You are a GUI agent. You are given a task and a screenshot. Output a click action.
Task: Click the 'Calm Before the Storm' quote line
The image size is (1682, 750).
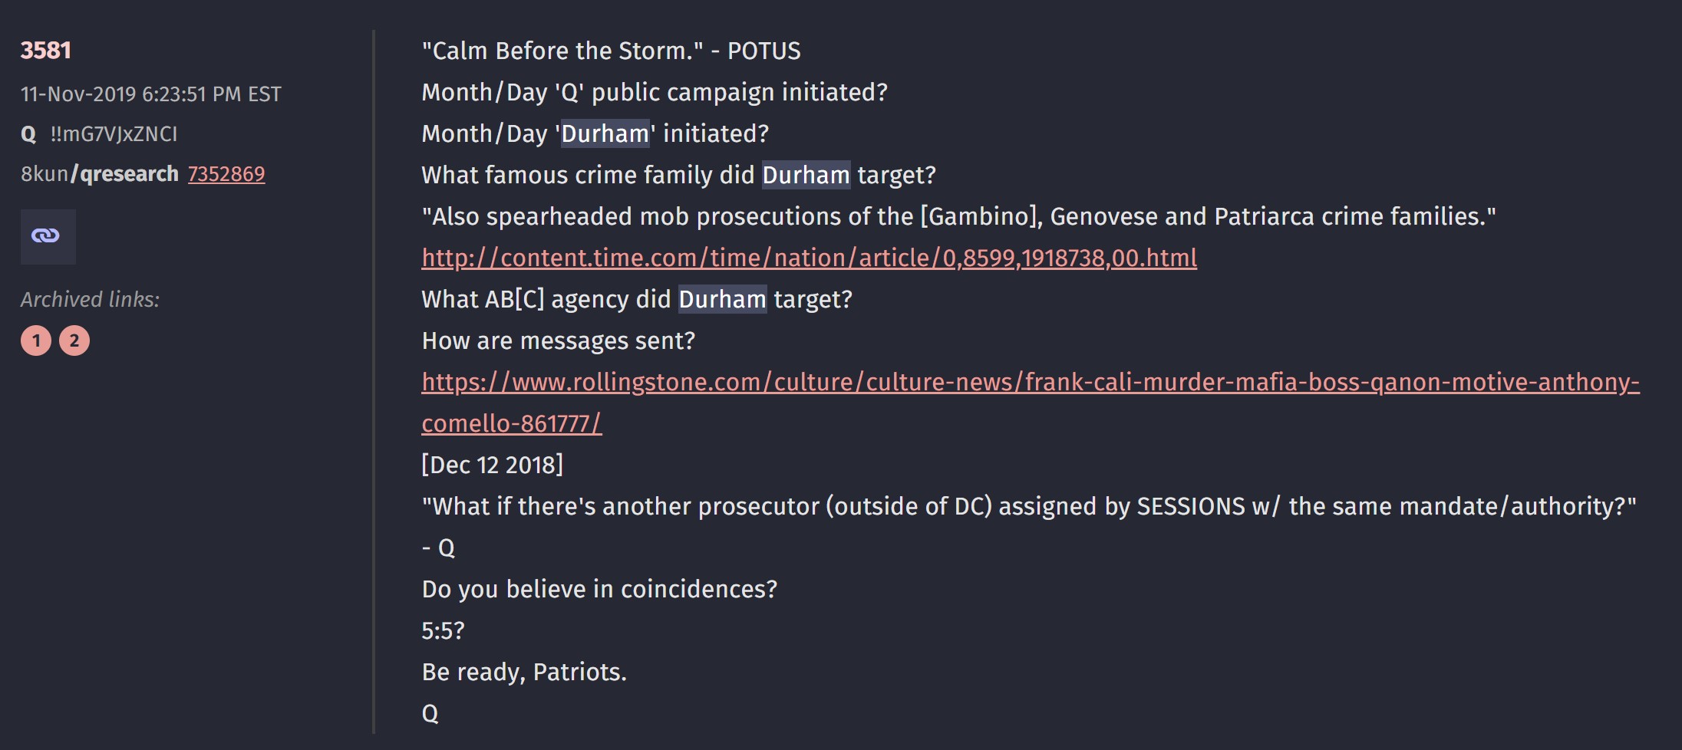(611, 51)
